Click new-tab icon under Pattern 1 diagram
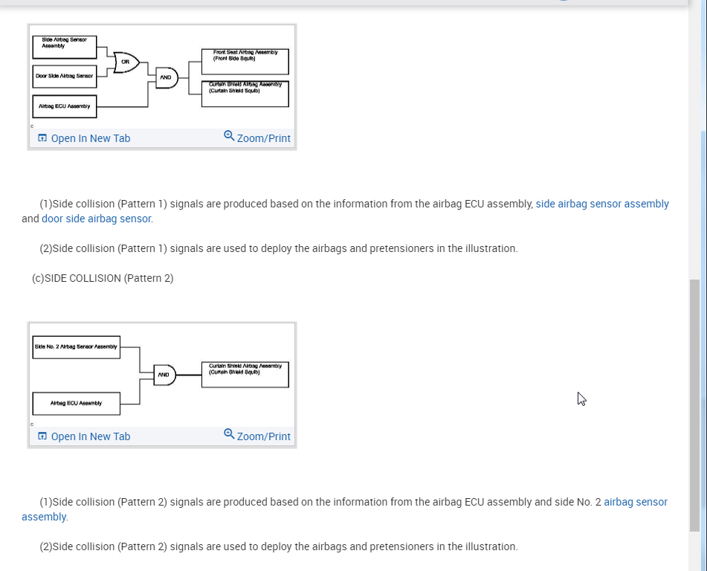This screenshot has width=707, height=571. [42, 138]
